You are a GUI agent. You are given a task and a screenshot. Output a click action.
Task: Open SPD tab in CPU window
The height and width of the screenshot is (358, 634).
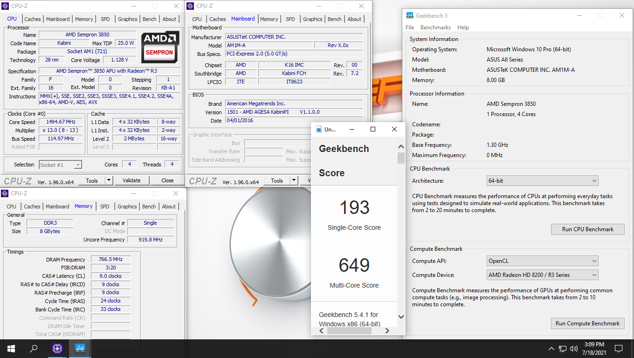105,19
